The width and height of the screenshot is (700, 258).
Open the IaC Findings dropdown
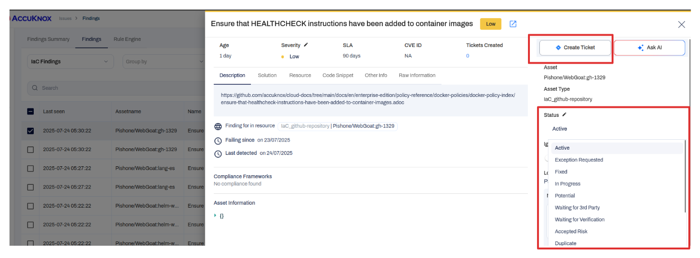click(x=70, y=61)
